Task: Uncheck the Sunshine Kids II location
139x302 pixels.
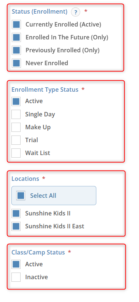Action: [x=16, y=213]
